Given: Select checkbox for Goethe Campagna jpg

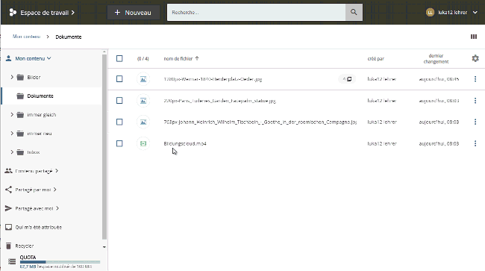Looking at the screenshot, I should [119, 122].
